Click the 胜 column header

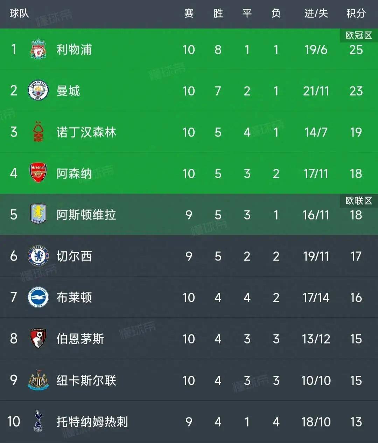pos(218,13)
